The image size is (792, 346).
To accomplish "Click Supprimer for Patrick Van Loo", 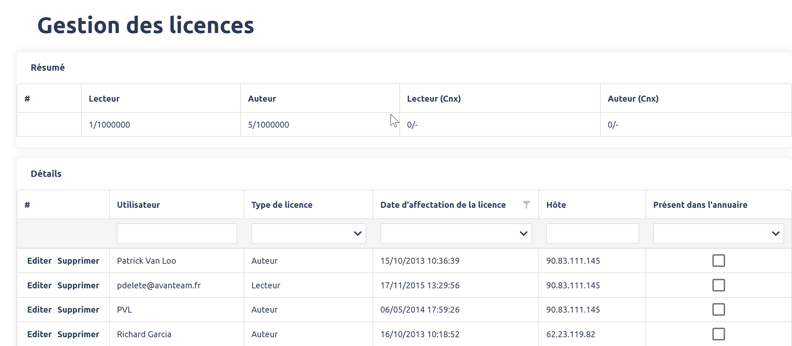I will (78, 261).
